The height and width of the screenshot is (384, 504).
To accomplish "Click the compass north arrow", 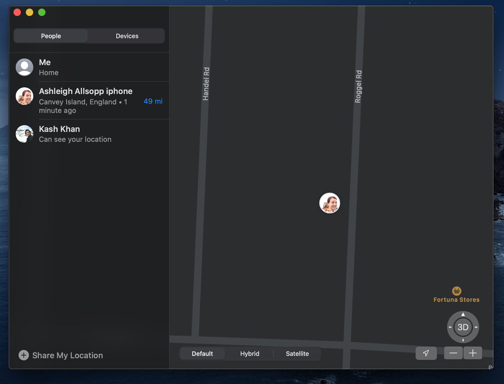I will tap(463, 314).
